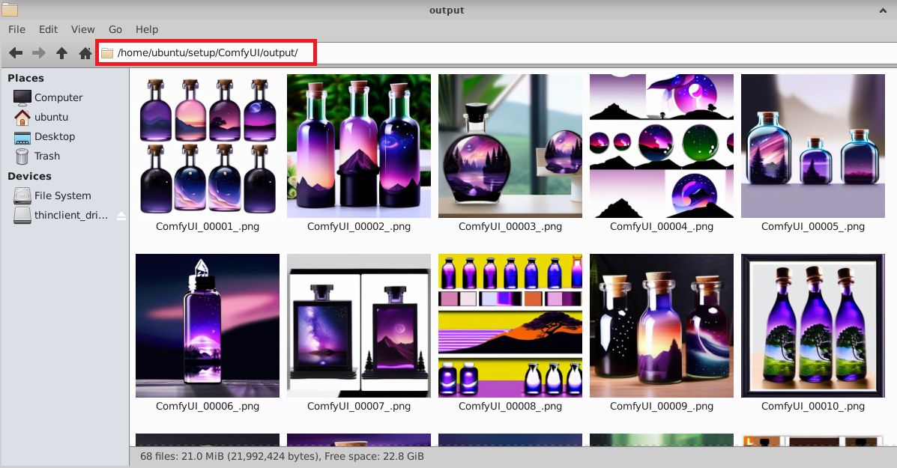This screenshot has width=897, height=468.
Task: Select the ComfyUI_00010_.png thumbnail
Action: [x=813, y=326]
